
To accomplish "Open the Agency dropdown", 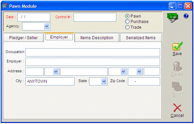I will pos(47,26).
